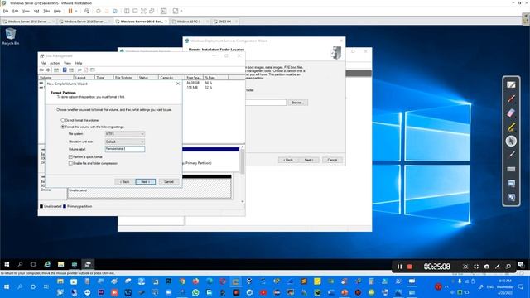This screenshot has width=530, height=298.
Task: Open WhatsApp on host taskbar
Action: pyautogui.click(x=195, y=292)
